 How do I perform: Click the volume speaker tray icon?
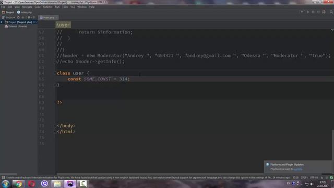pyautogui.click(x=312, y=184)
